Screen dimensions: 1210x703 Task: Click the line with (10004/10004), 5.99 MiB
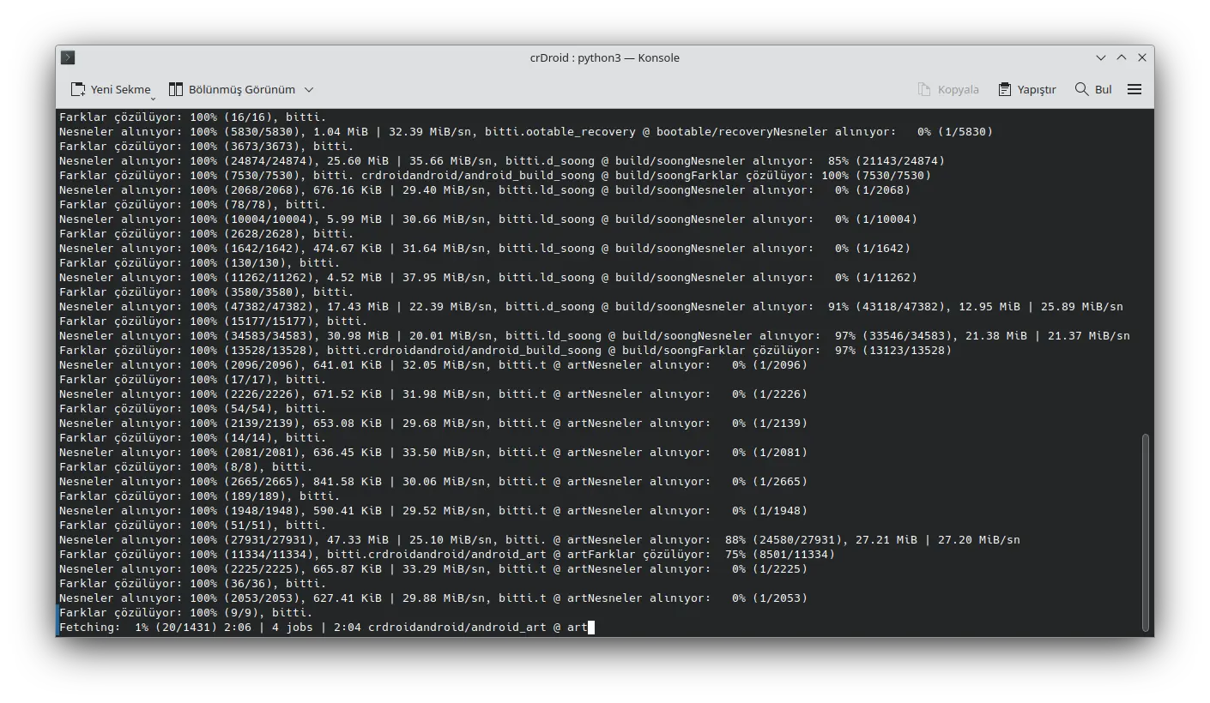[x=487, y=219]
